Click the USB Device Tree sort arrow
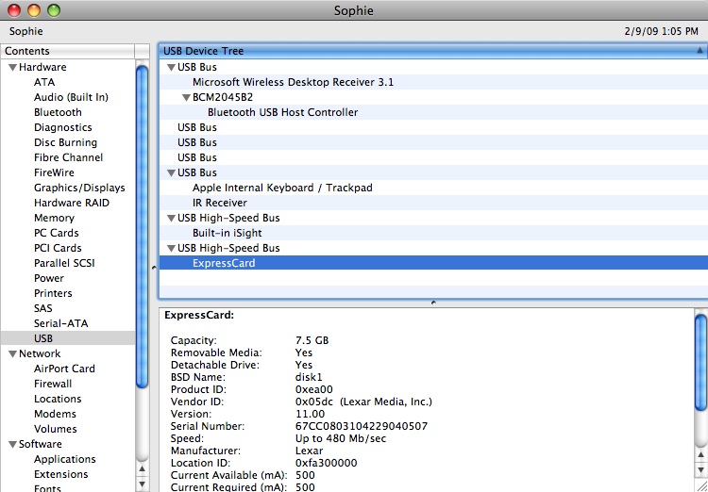 click(x=700, y=51)
